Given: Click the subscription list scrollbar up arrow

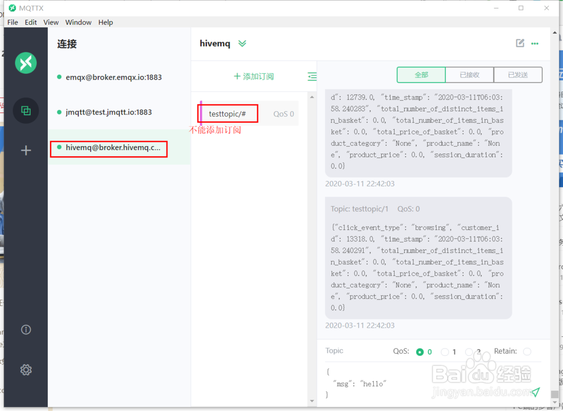Looking at the screenshot, I should (312, 97).
